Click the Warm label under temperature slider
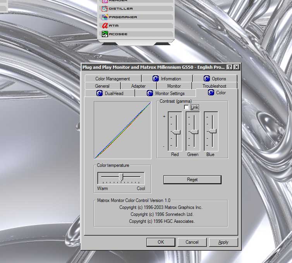The image size is (292, 263). [102, 188]
